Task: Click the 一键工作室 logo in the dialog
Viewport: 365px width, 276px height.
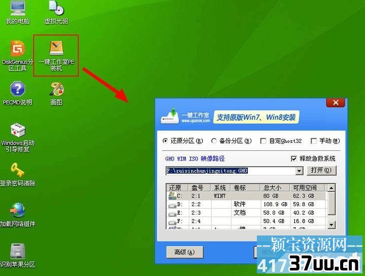Action: tap(185, 116)
